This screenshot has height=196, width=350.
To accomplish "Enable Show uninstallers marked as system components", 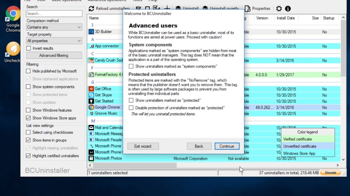I will (131, 66).
